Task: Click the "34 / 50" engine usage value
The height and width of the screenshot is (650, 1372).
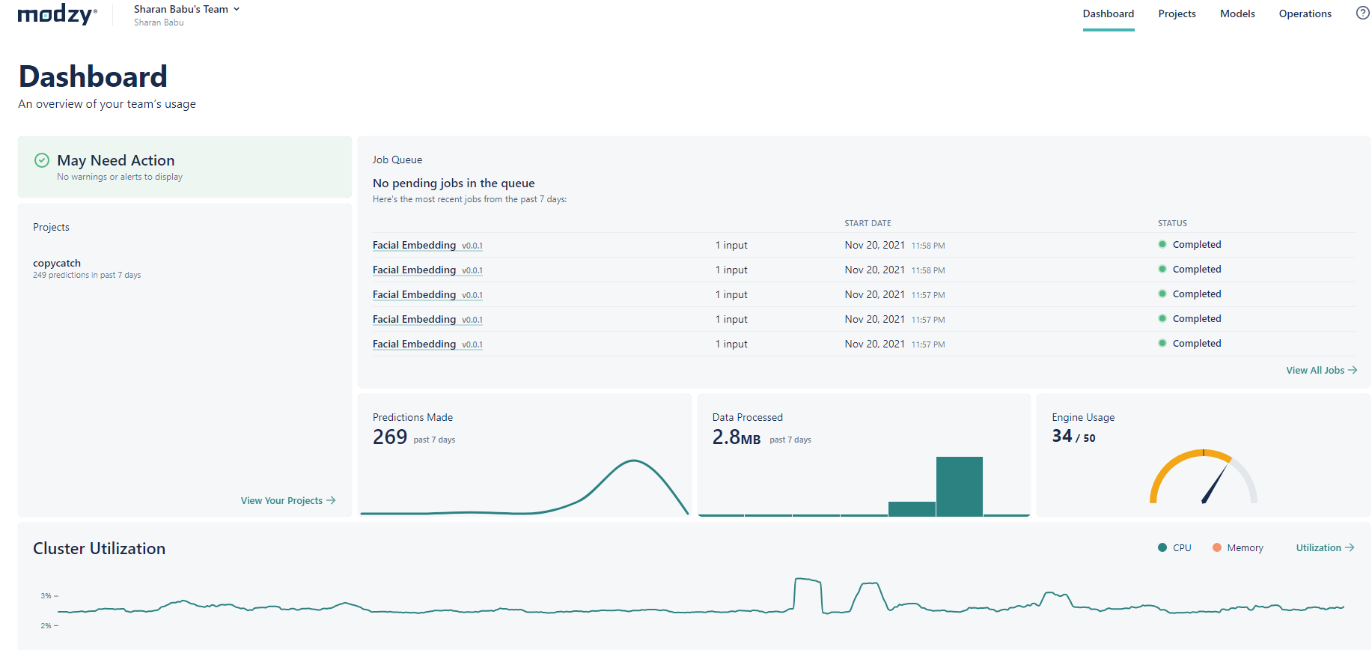Action: tap(1073, 437)
